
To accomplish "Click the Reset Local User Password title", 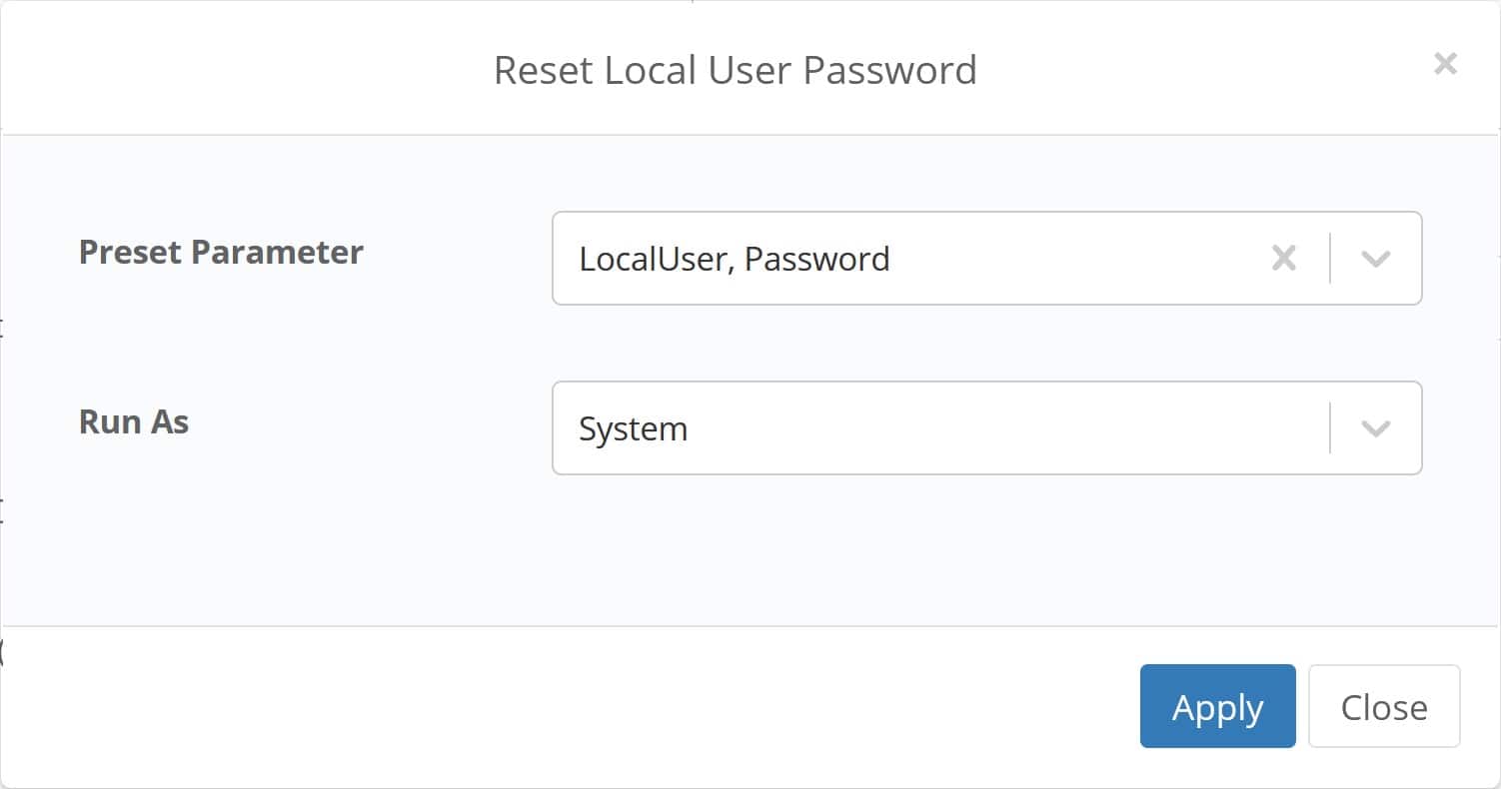I will click(737, 70).
